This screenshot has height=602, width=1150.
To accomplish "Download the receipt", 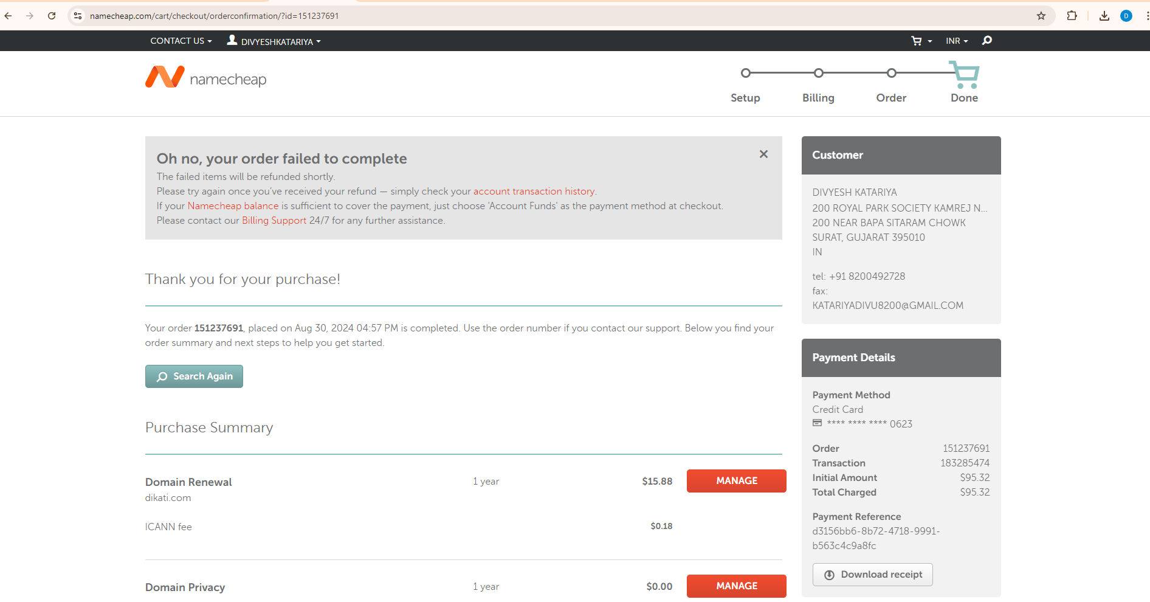I will pyautogui.click(x=872, y=575).
